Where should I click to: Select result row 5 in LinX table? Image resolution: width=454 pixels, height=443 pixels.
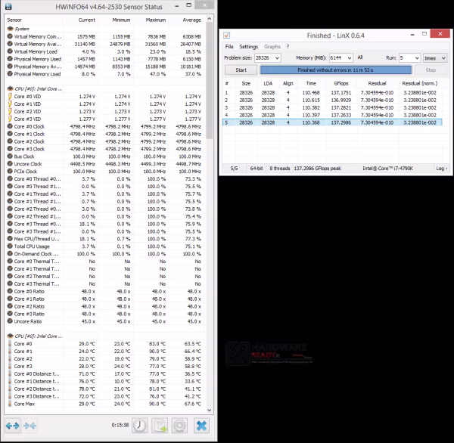pos(332,122)
